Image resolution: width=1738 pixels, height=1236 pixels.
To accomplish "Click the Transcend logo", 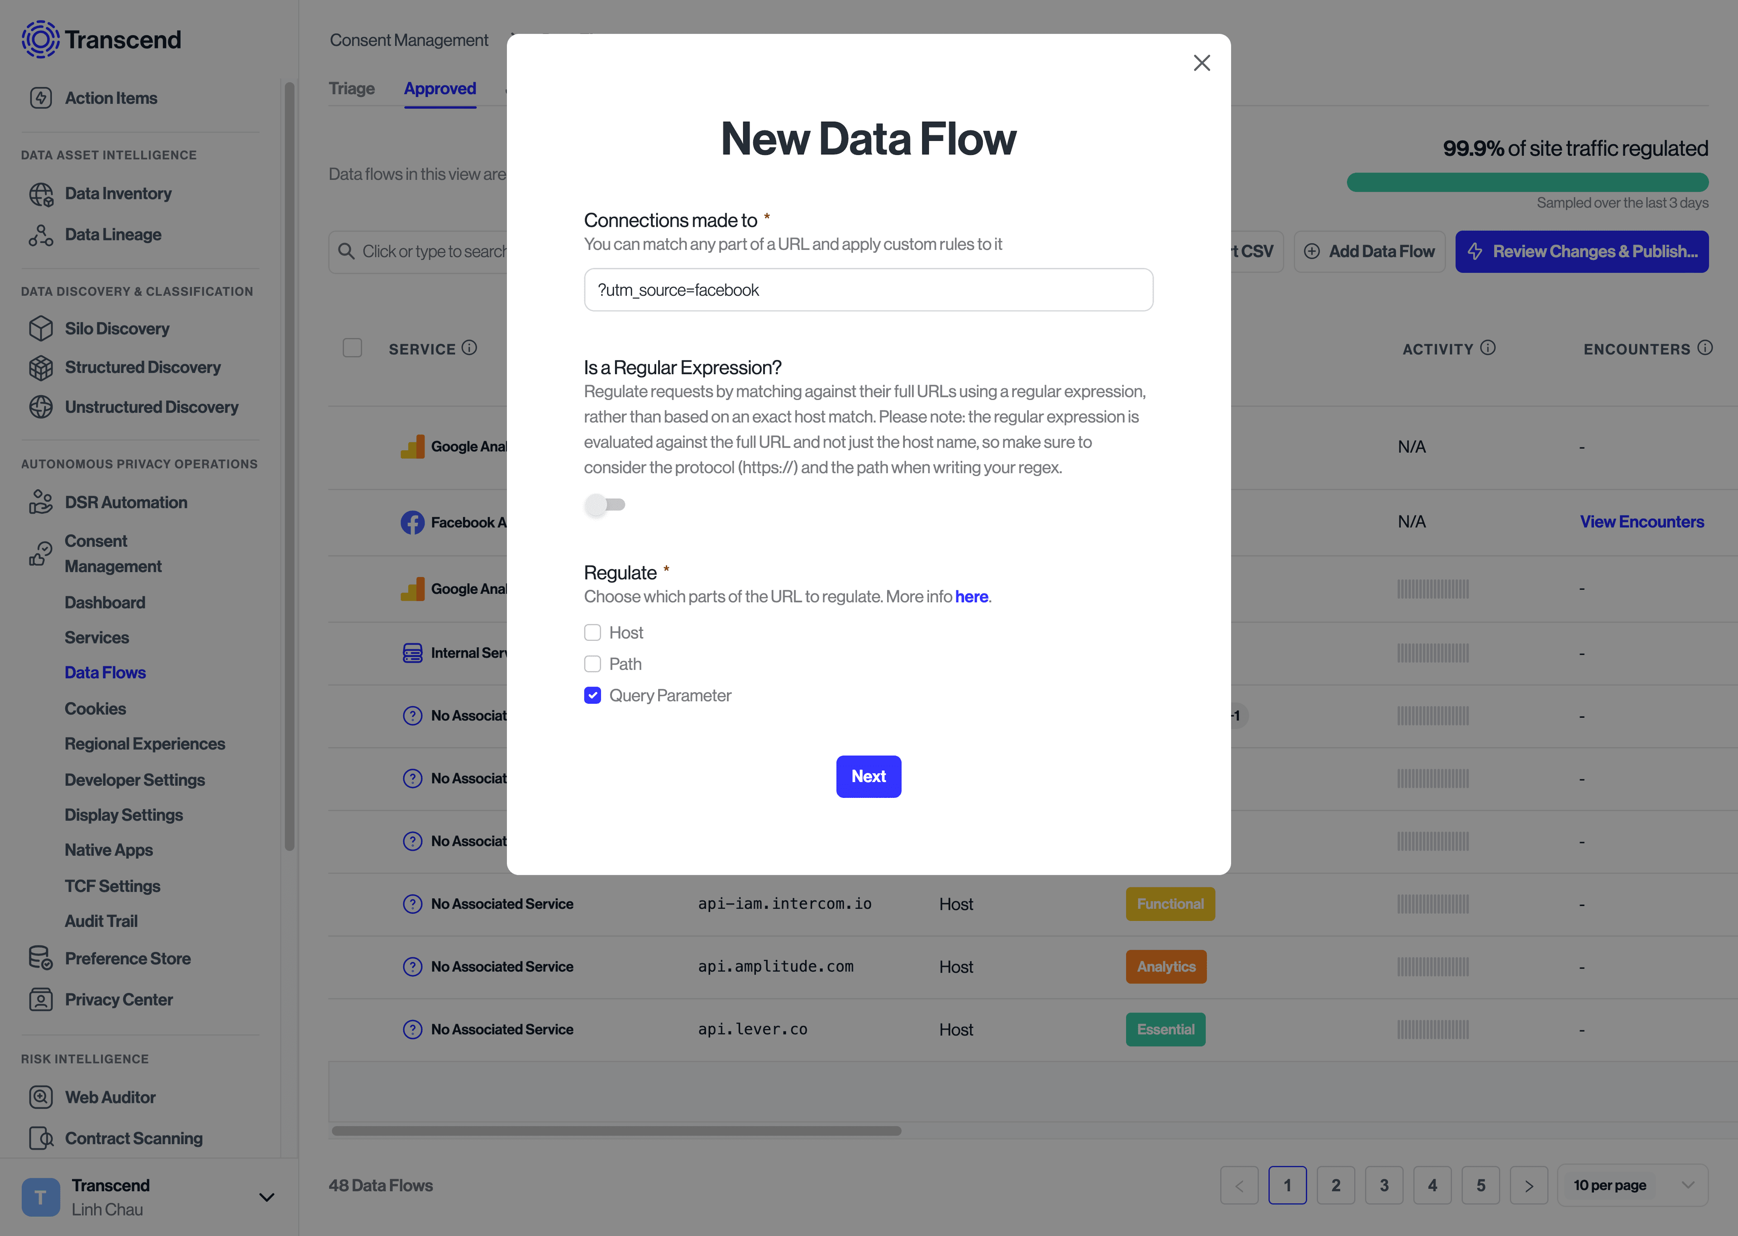I will point(101,39).
